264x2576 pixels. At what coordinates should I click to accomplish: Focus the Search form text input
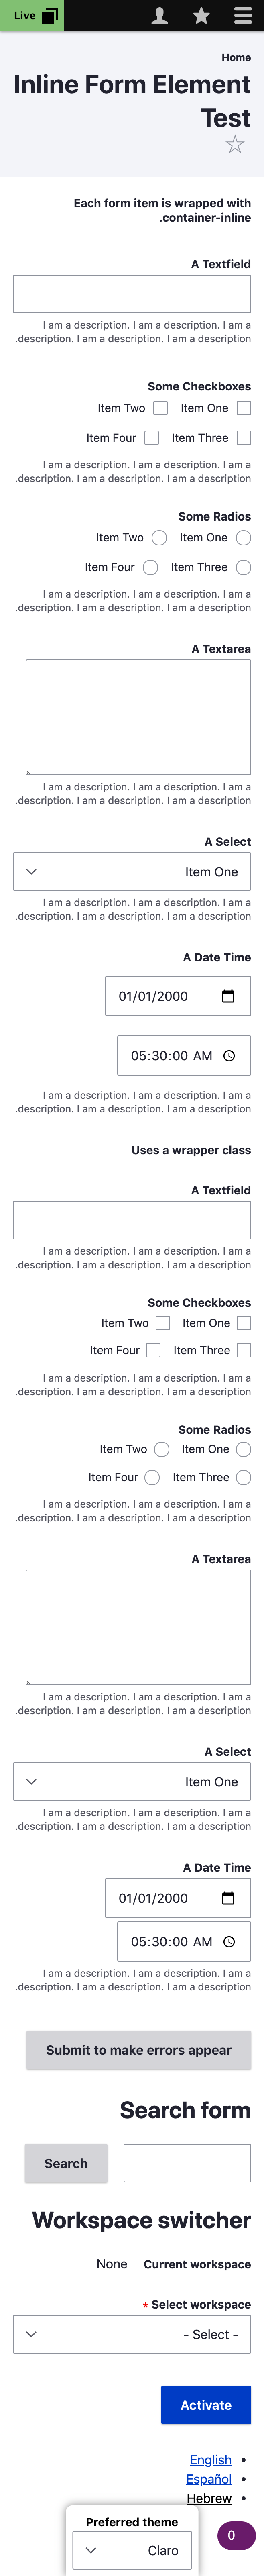click(187, 2163)
